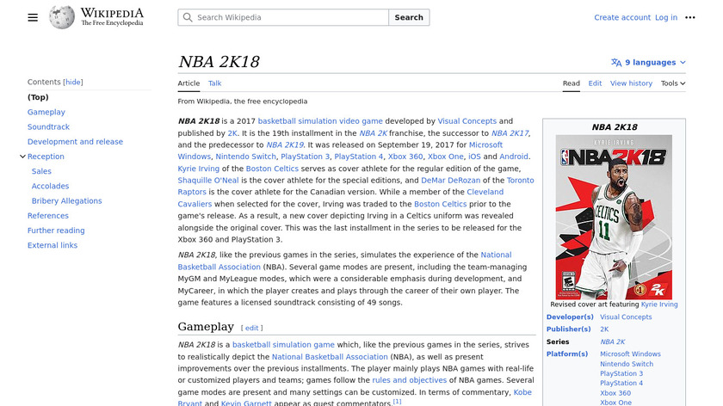The width and height of the screenshot is (723, 406).
Task: Jump to (Top) in contents
Action: click(38, 97)
